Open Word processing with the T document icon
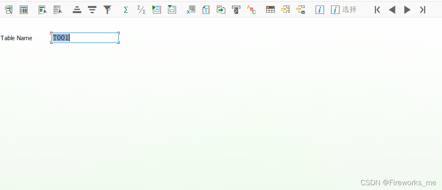The width and height of the screenshot is (442, 190). coord(206,10)
